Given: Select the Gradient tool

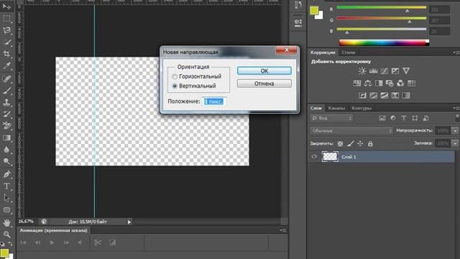Looking at the screenshot, I should coord(6,137).
